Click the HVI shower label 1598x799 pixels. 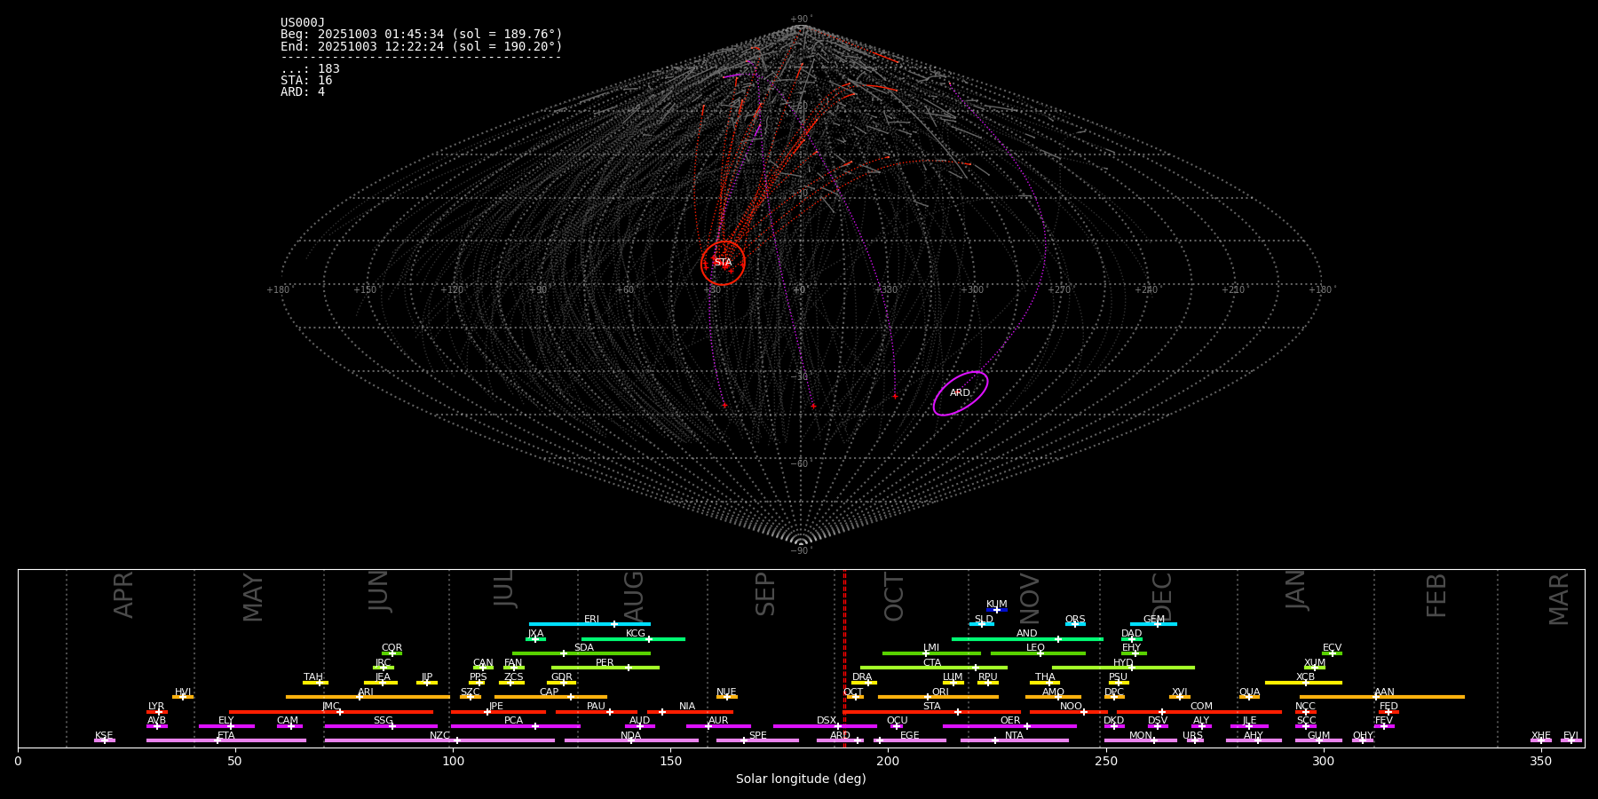(183, 692)
